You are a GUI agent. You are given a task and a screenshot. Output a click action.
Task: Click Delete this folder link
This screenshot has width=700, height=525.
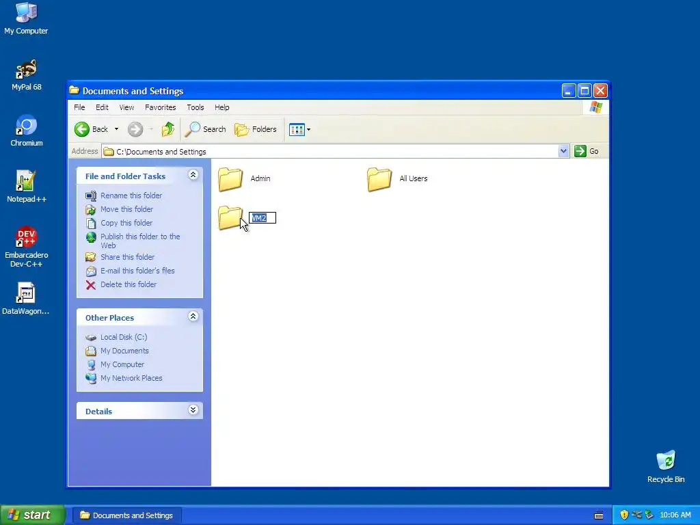(x=129, y=284)
